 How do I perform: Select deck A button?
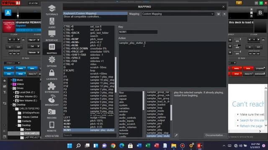pos(8,12)
